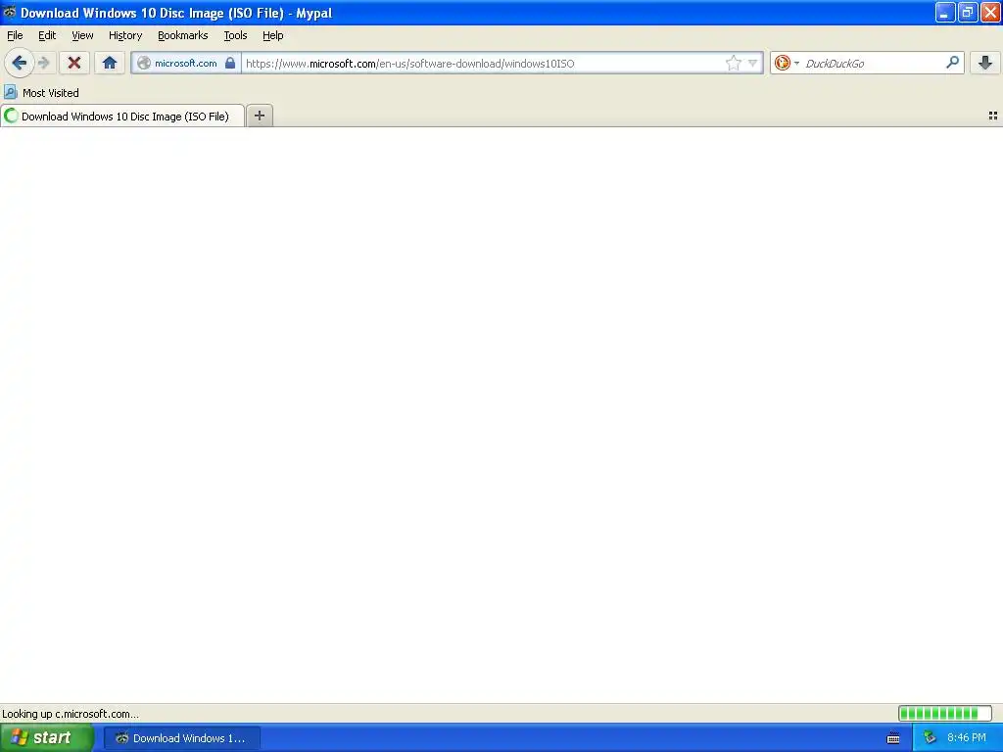Click the green page loading progress bar
Image resolution: width=1003 pixels, height=752 pixels.
[x=945, y=713]
